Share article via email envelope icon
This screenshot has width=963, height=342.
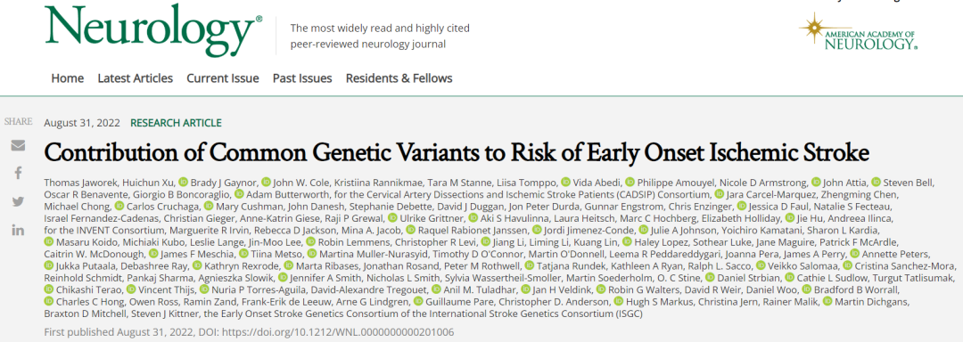[x=18, y=146]
